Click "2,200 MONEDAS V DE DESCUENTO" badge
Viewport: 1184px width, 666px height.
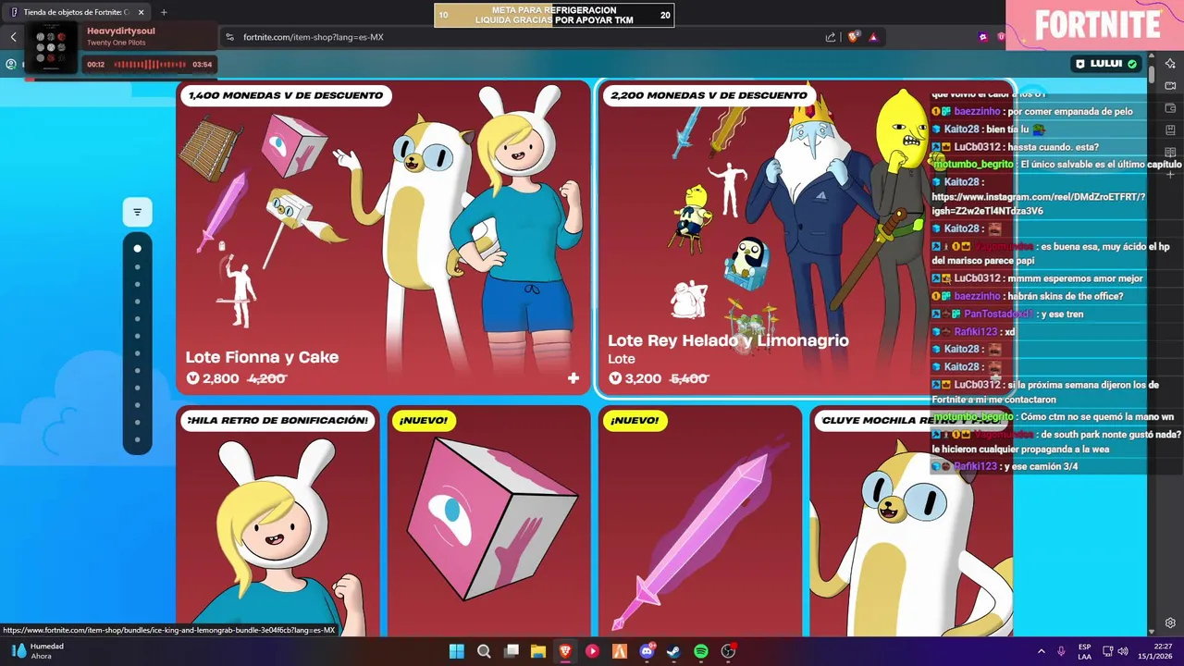tap(709, 95)
